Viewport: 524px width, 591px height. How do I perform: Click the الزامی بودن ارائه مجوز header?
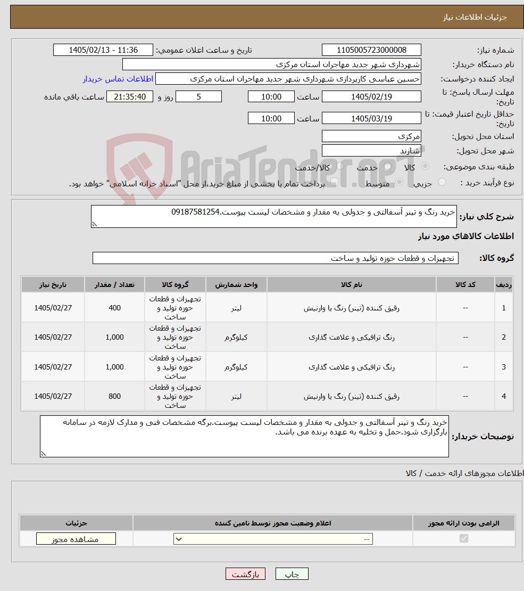(x=464, y=523)
